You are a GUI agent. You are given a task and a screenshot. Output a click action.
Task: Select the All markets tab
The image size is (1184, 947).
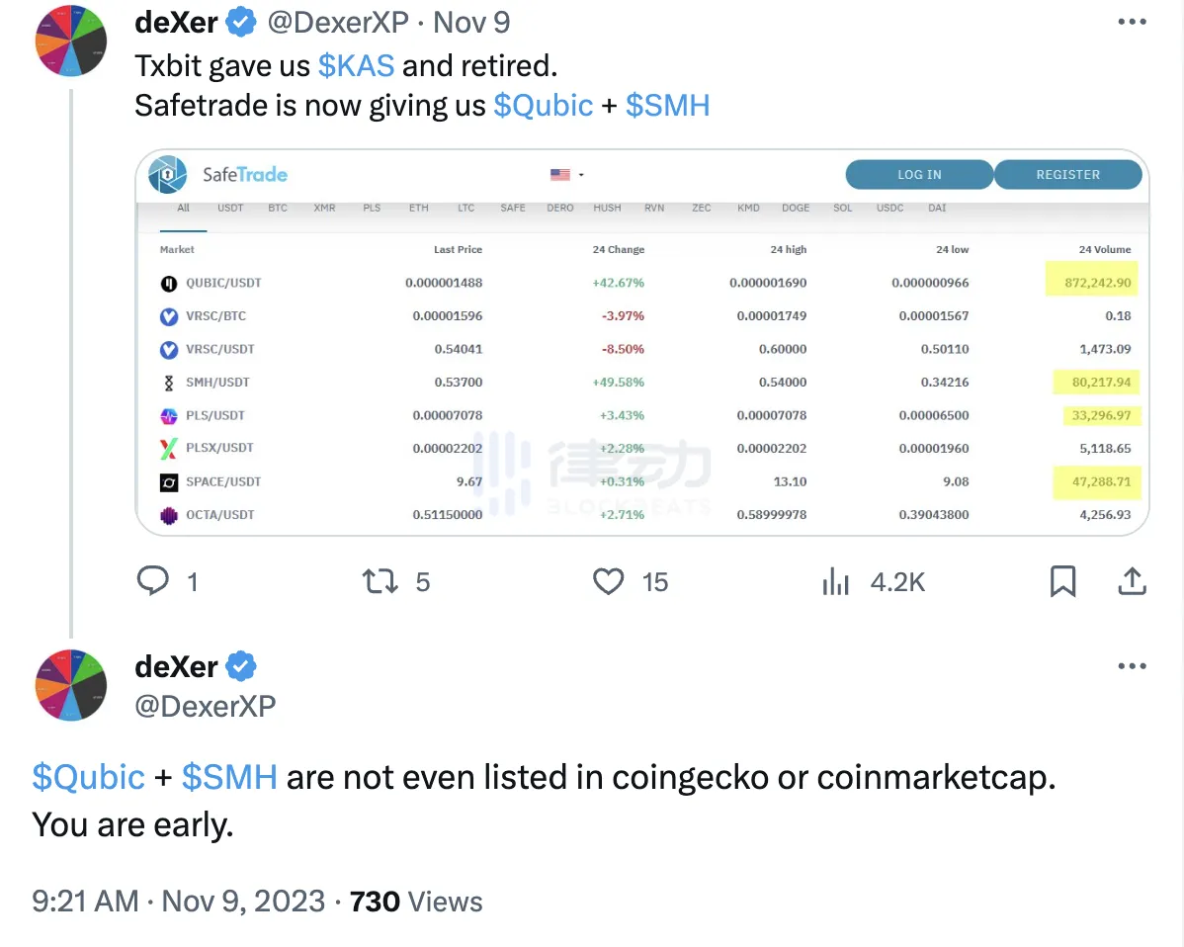184,209
